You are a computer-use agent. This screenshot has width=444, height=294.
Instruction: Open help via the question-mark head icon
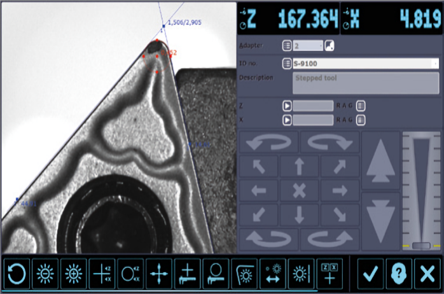pos(399,274)
